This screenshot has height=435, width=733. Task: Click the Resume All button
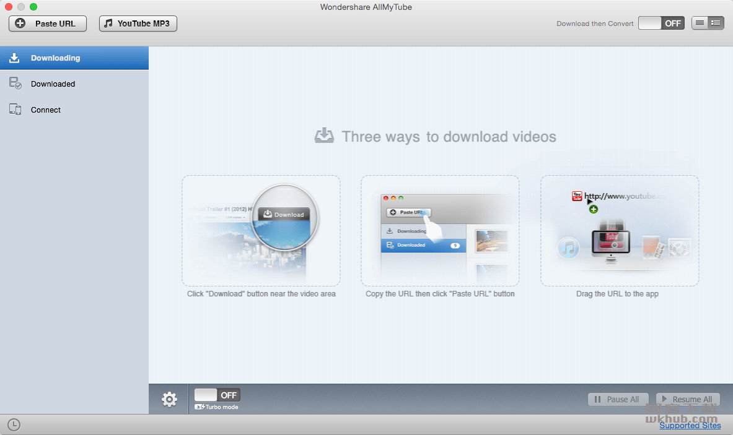coord(688,400)
